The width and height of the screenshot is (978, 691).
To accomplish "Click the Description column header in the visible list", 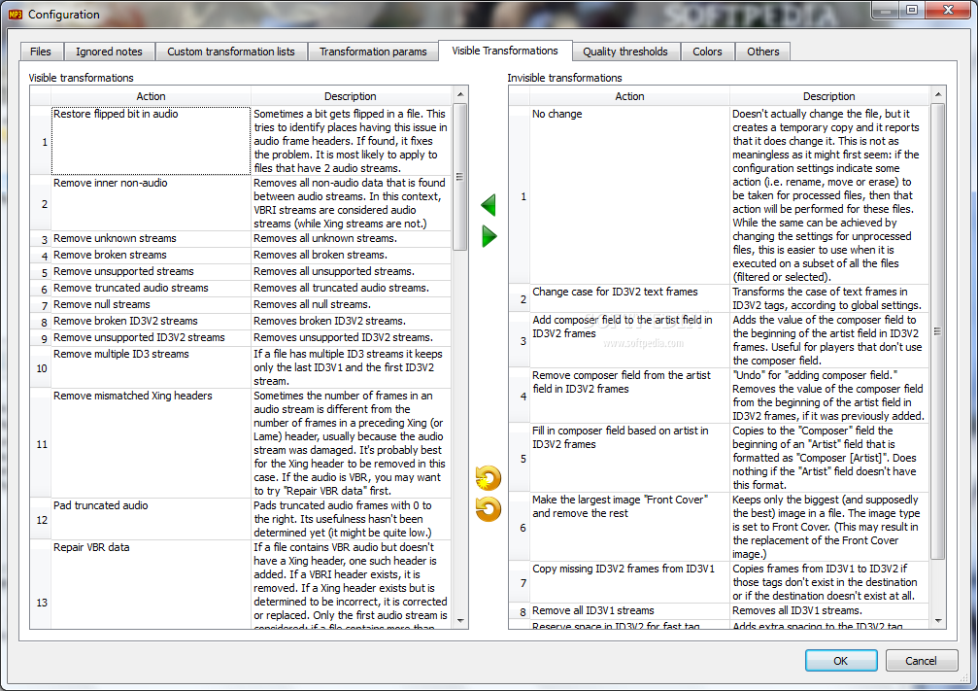I will click(351, 96).
